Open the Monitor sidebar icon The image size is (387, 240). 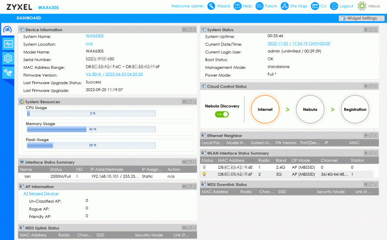(8, 44)
